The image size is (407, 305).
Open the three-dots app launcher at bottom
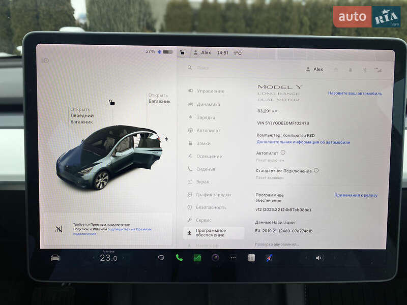tap(233, 258)
